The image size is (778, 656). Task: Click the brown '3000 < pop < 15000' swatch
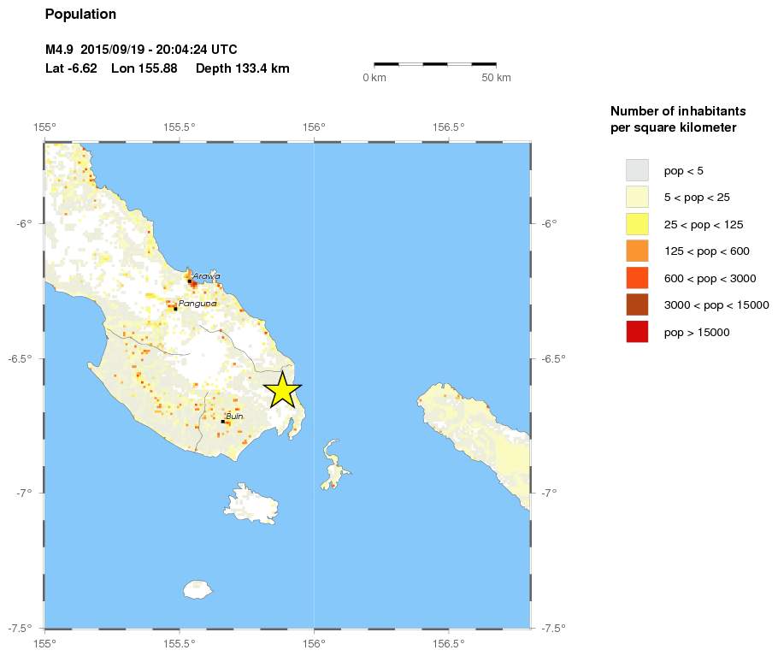637,305
